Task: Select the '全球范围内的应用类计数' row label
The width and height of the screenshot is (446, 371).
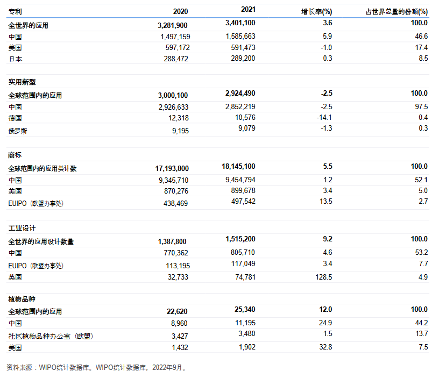Action: 43,169
